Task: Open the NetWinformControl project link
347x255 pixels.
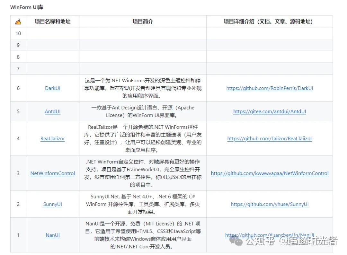Action: tap(52, 173)
